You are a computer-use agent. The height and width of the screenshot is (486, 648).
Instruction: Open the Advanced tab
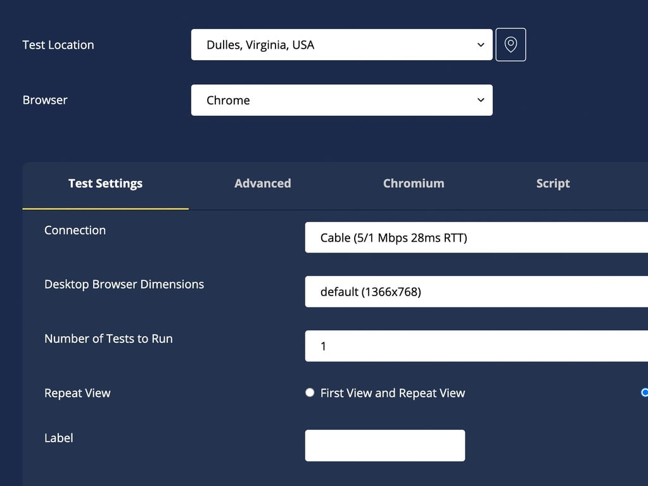point(262,184)
